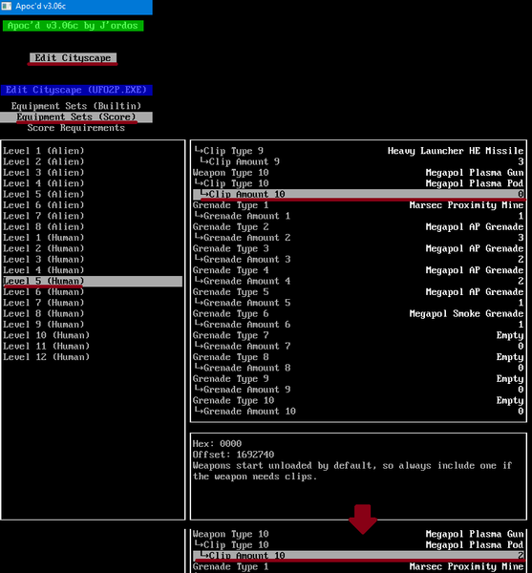Select the Grenade Amount 3 row
Viewport: 532px width, 573px height.
click(x=358, y=259)
